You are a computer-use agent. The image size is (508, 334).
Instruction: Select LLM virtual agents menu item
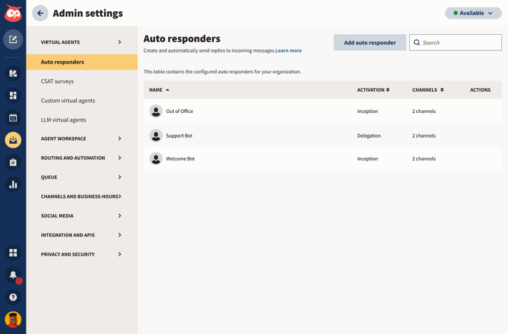[63, 120]
